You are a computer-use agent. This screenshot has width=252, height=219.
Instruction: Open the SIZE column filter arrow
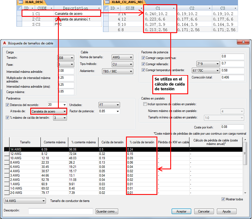click(141, 8)
